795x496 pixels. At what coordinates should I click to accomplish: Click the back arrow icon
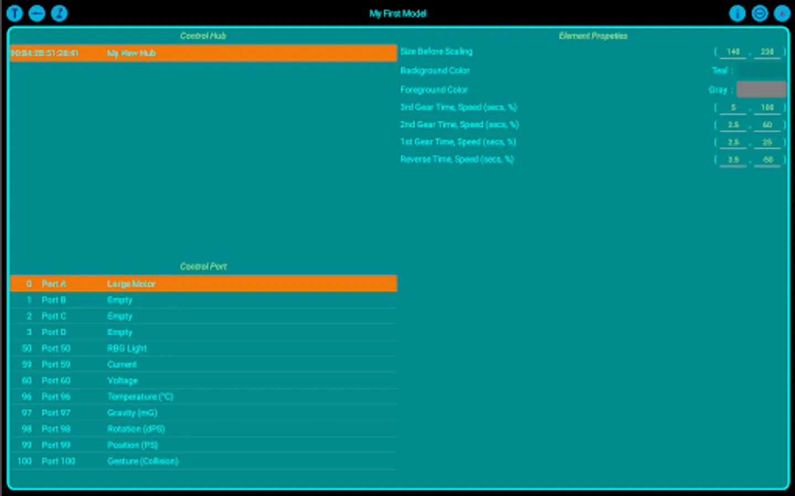[36, 13]
